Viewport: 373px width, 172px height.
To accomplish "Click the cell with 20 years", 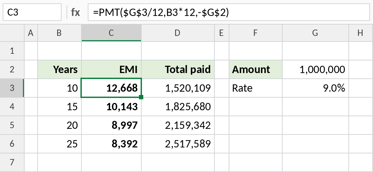I will [x=60, y=125].
